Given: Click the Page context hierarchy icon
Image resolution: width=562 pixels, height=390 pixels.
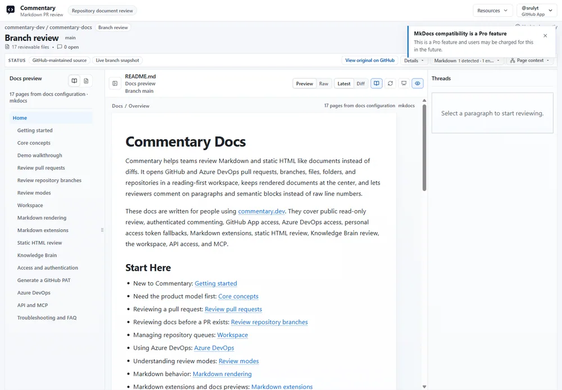Looking at the screenshot, I should click(513, 61).
